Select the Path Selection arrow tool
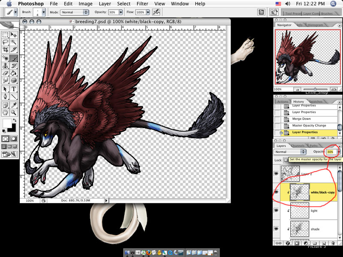343x257 pixels. click(x=5, y=89)
